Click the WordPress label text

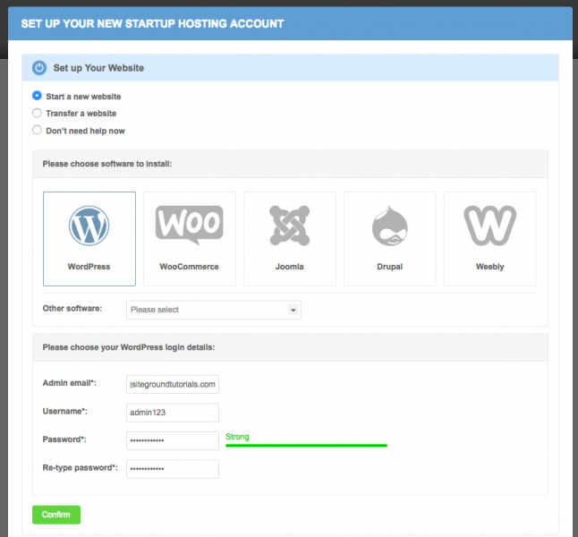(89, 267)
